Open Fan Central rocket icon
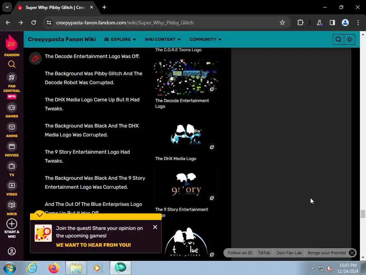366x275 pixels. 12,77
